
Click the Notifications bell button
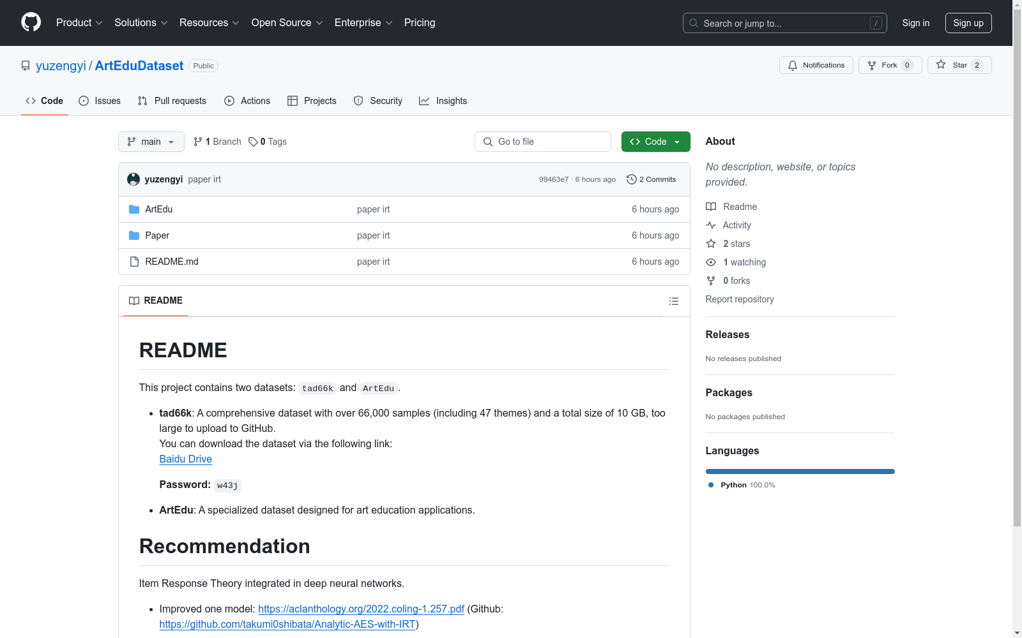point(816,65)
